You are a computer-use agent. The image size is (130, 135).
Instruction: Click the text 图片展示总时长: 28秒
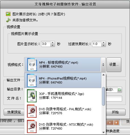[29, 14]
